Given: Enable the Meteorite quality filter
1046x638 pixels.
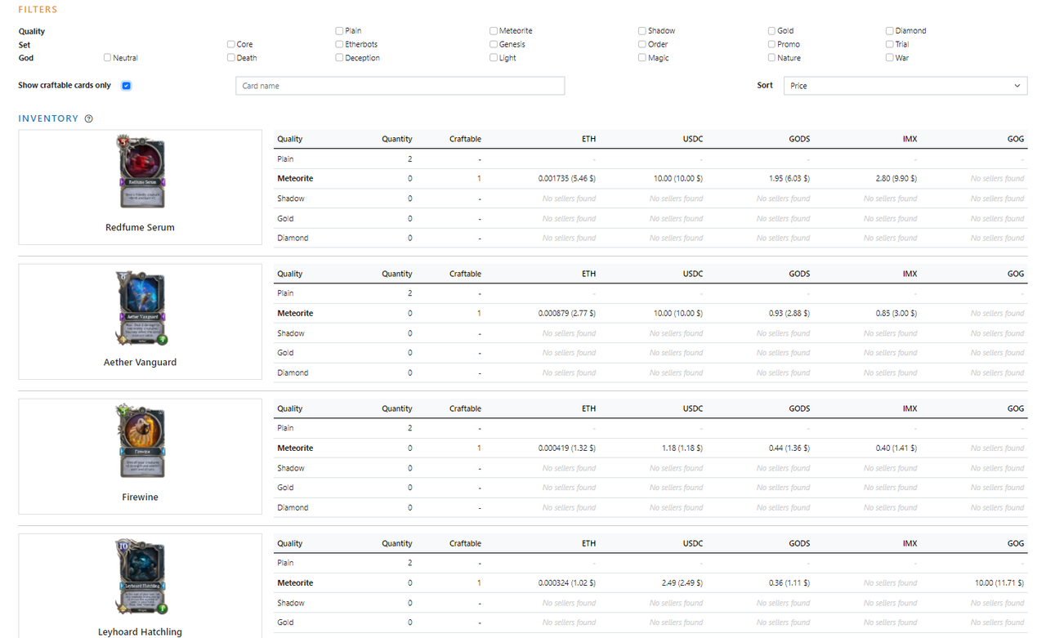Looking at the screenshot, I should click(494, 31).
